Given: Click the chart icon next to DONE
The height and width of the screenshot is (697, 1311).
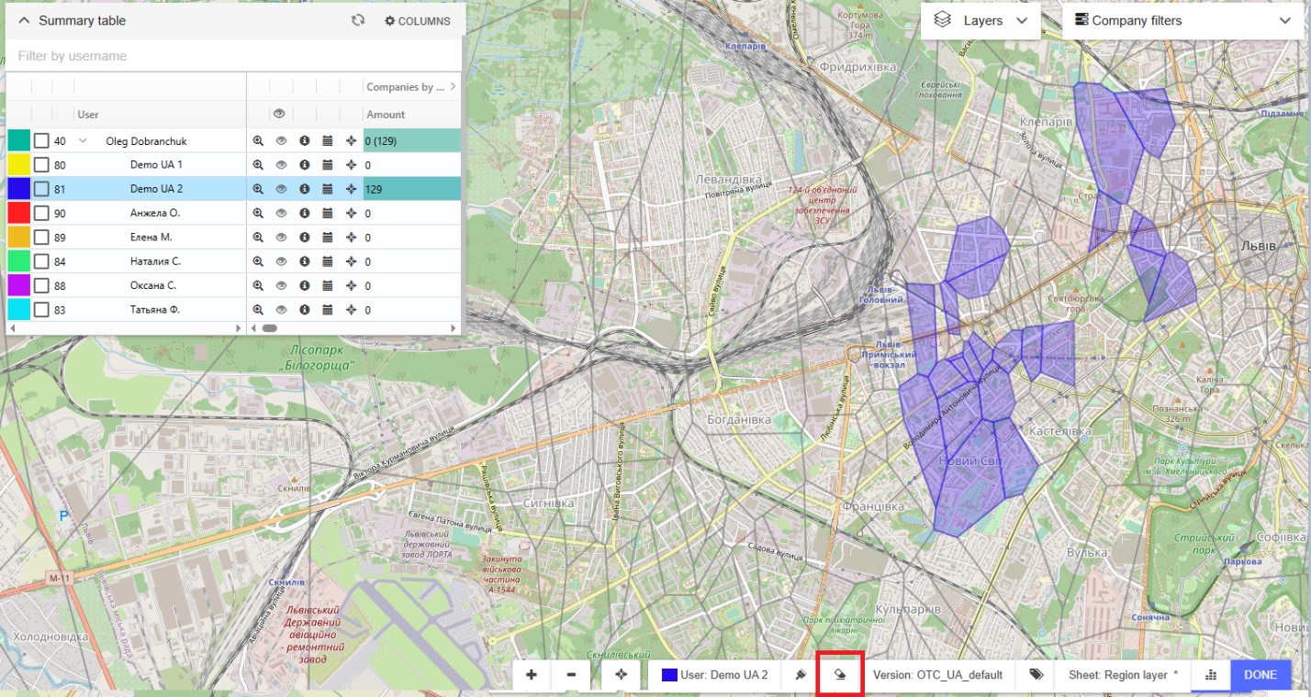Looking at the screenshot, I should 1210,675.
